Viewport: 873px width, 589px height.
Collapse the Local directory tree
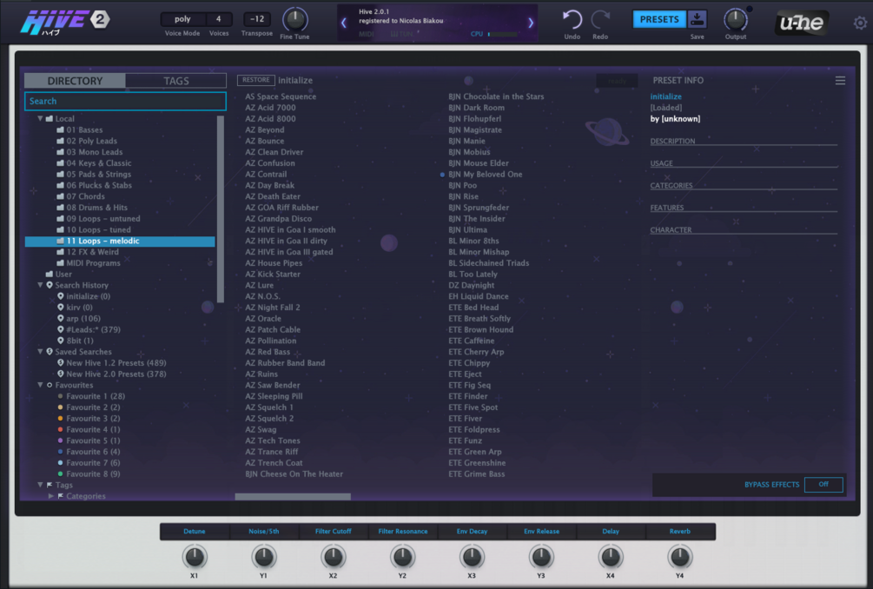pyautogui.click(x=40, y=118)
